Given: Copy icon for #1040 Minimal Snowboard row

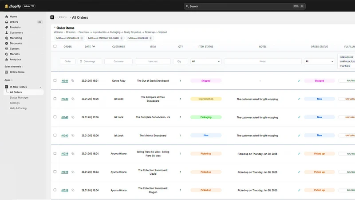Looking at the screenshot, I should click(73, 136).
